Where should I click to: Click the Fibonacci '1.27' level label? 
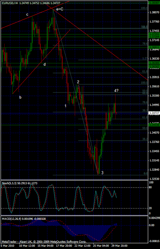[x=145, y=58]
